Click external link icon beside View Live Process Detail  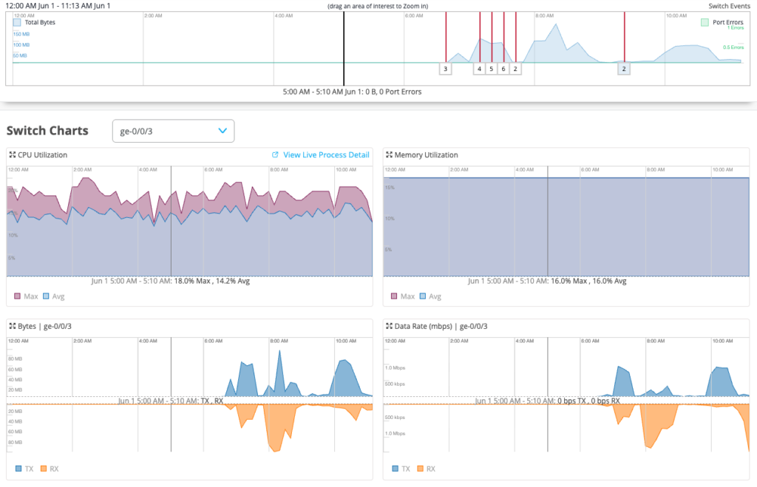click(x=275, y=155)
